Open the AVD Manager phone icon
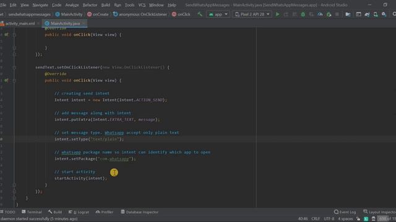This screenshot has height=222, width=396. click(376, 14)
